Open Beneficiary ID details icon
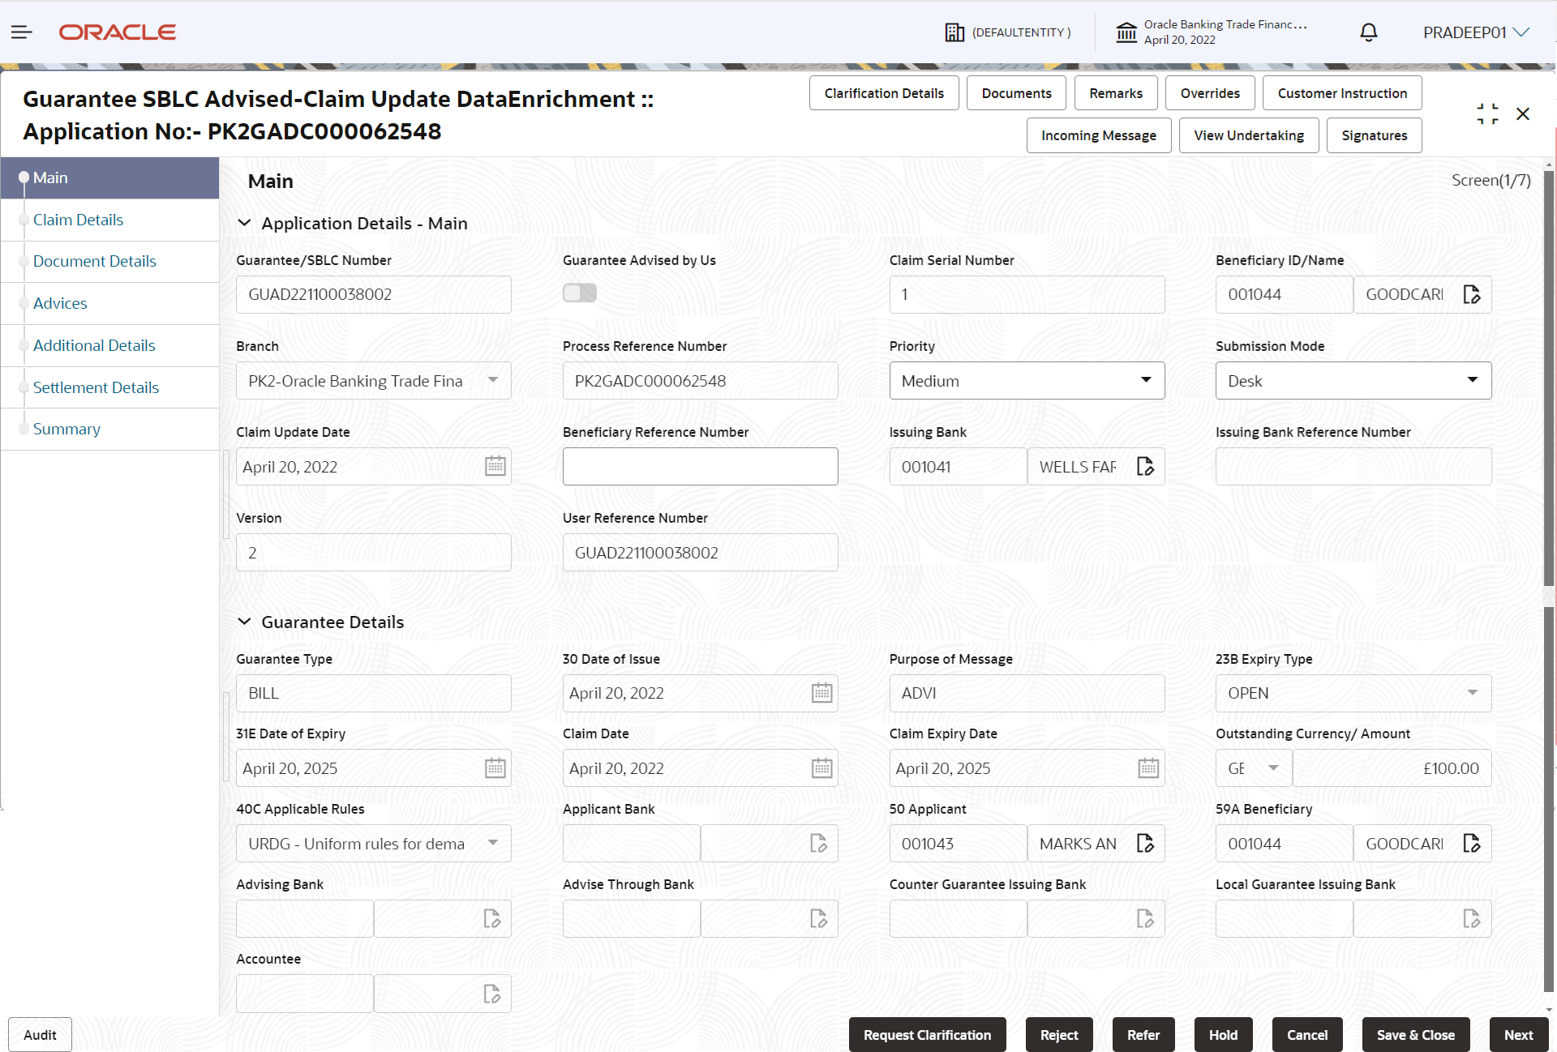This screenshot has width=1557, height=1052. click(x=1471, y=294)
